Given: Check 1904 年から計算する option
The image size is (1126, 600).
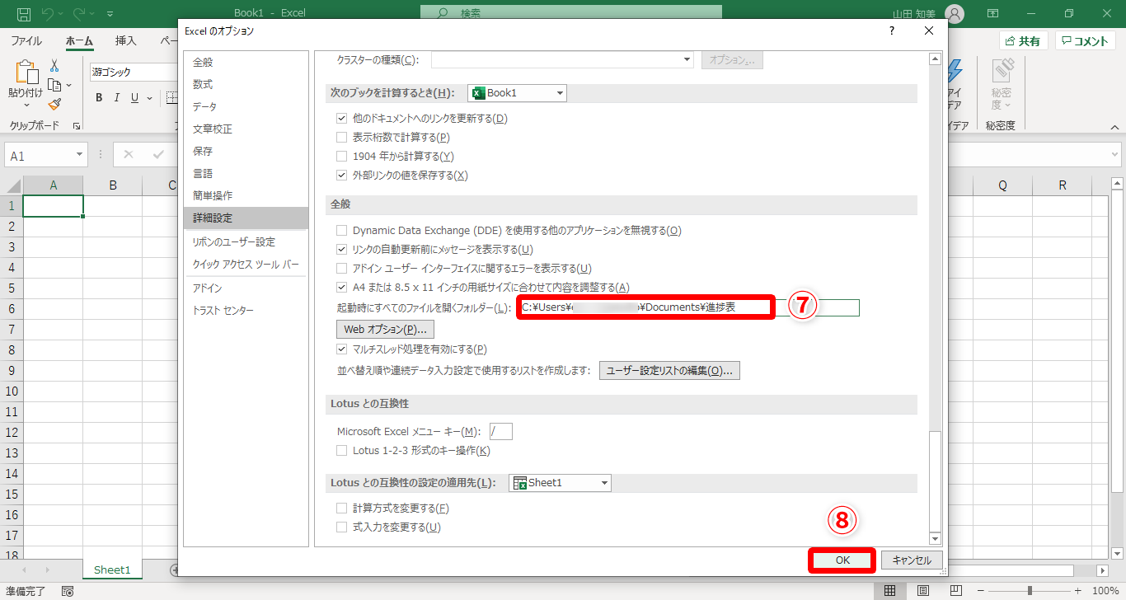Looking at the screenshot, I should point(342,157).
